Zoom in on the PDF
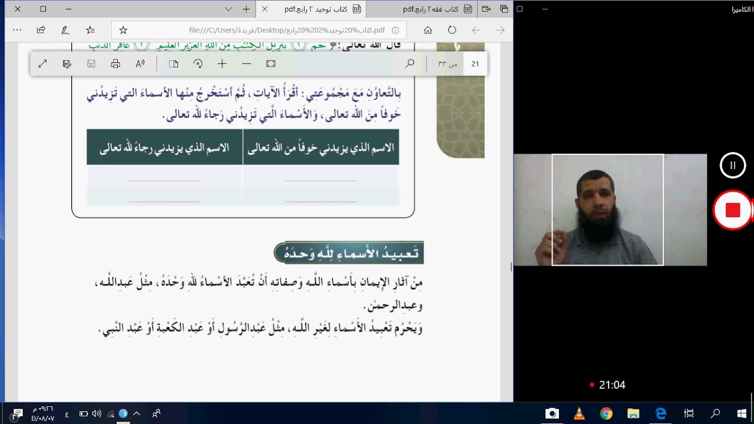 tap(222, 64)
